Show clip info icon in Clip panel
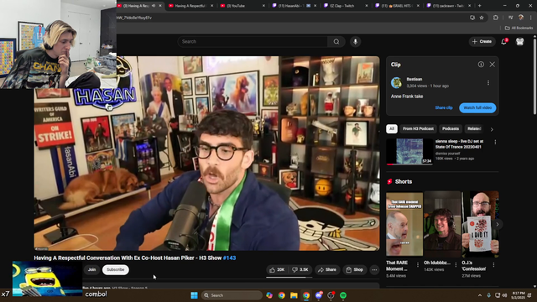Viewport: 537px width, 302px height. point(481,65)
